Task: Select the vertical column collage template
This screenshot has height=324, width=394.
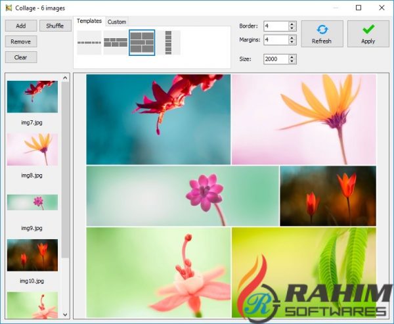Action: click(168, 43)
